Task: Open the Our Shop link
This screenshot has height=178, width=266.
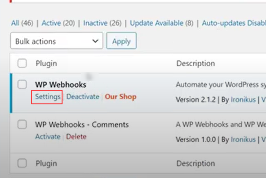Action: (x=121, y=97)
